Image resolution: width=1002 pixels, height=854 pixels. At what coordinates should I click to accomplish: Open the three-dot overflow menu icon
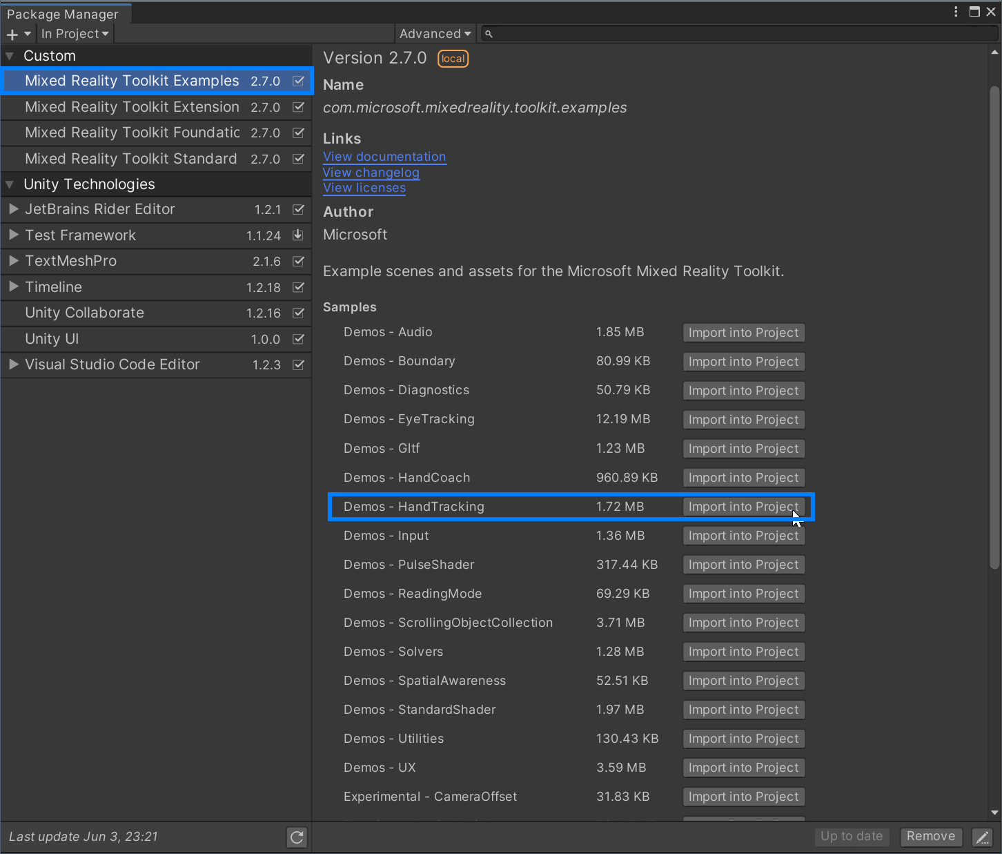(955, 11)
